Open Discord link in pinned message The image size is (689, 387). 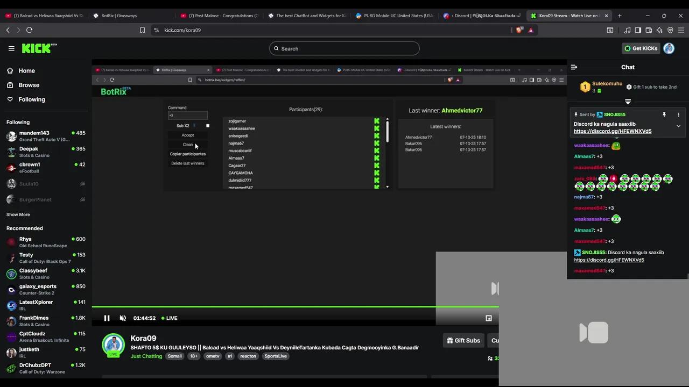[613, 131]
